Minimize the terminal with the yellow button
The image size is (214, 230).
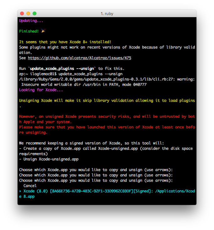[x=28, y=13]
